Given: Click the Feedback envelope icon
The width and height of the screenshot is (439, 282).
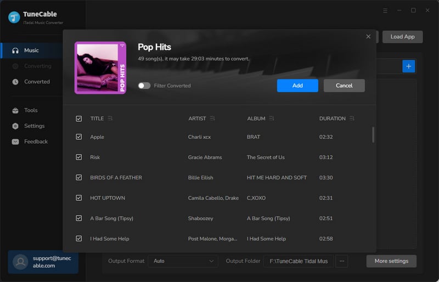Looking at the screenshot, I should [15, 142].
